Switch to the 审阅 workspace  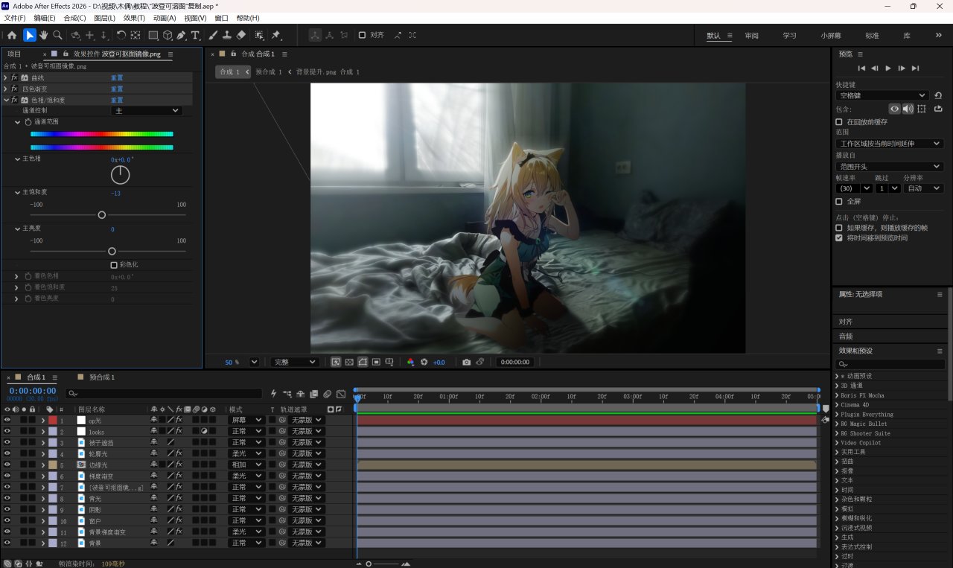751,36
